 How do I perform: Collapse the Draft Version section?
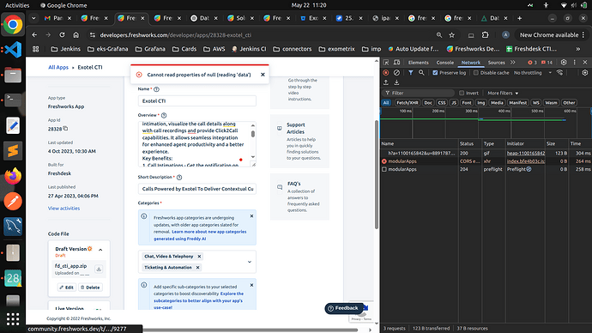pos(100,250)
